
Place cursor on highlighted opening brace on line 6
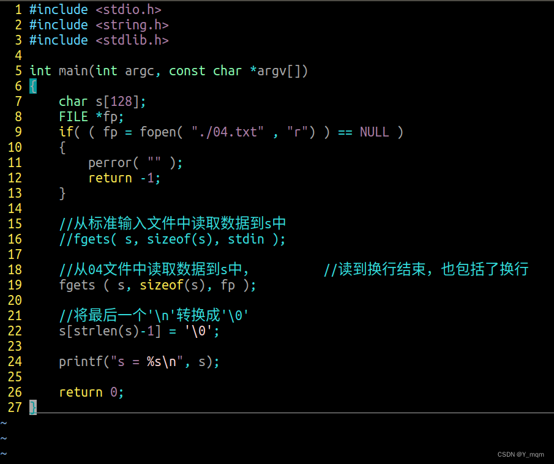click(x=33, y=86)
